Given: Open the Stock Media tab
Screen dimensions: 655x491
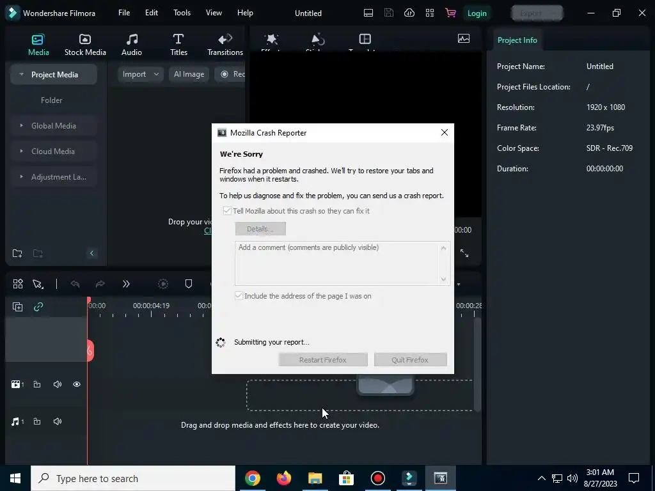Looking at the screenshot, I should tap(85, 45).
